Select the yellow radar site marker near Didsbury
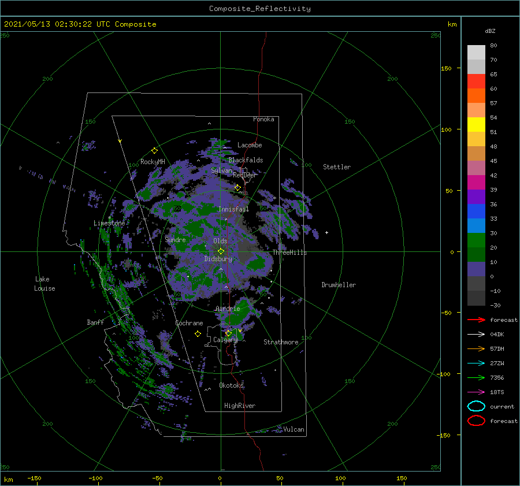The image size is (520, 486). (x=221, y=251)
